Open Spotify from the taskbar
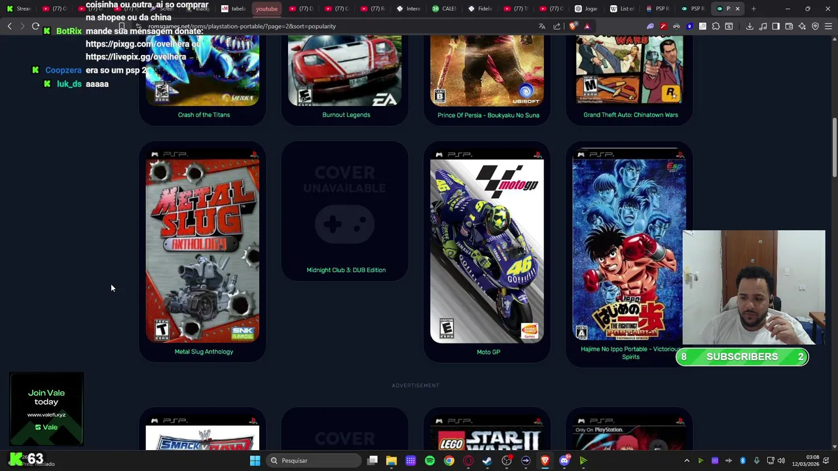The image size is (838, 471). tap(429, 461)
